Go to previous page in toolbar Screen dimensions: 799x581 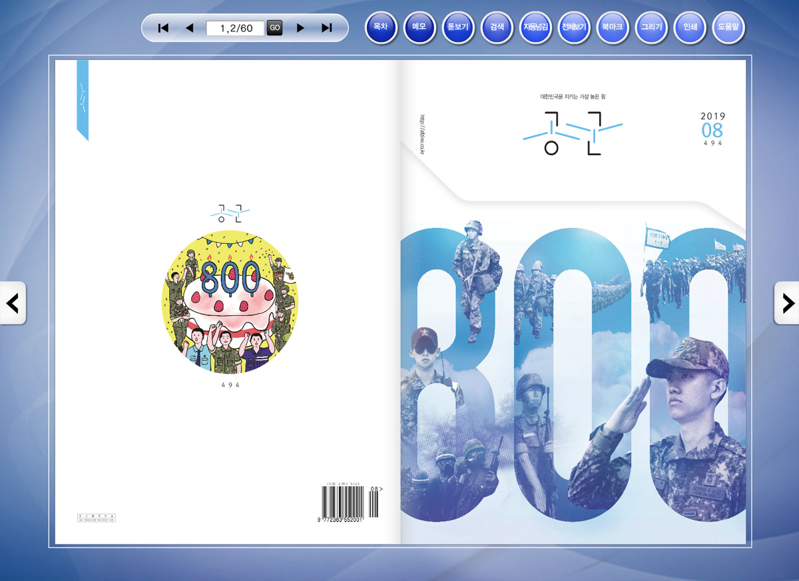coord(189,28)
